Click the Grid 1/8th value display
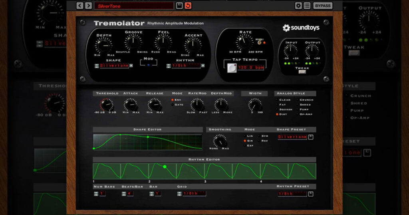Viewport: 409px width, 215px height. 195,193
